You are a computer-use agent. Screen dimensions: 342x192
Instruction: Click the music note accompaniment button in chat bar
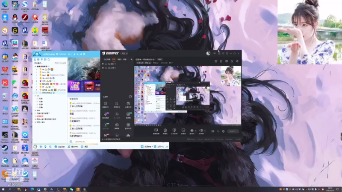point(73,147)
